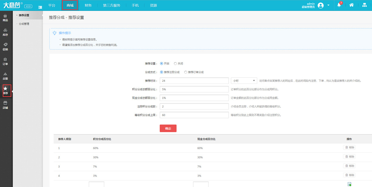Click the 积分分成百分比 column header
Viewport: 372px width, 187px height.
[102, 139]
